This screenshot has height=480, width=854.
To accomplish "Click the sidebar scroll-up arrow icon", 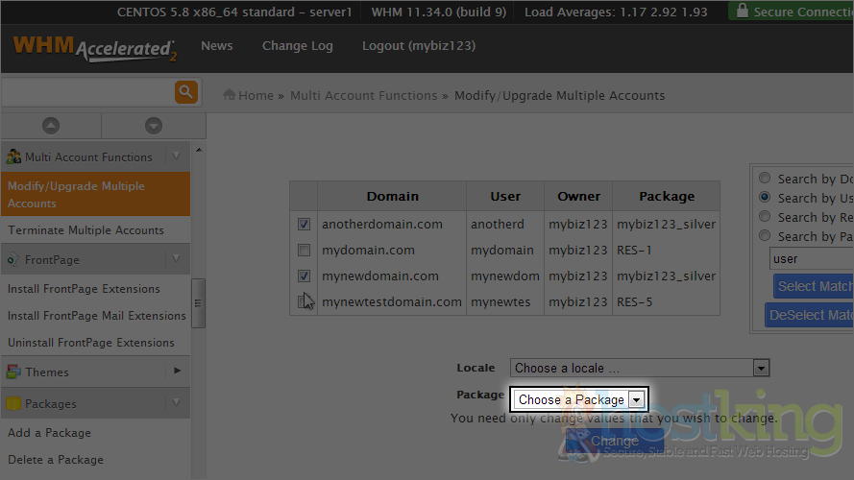I will point(51,126).
